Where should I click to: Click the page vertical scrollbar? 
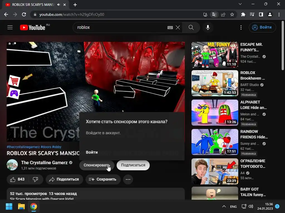tap(283, 45)
